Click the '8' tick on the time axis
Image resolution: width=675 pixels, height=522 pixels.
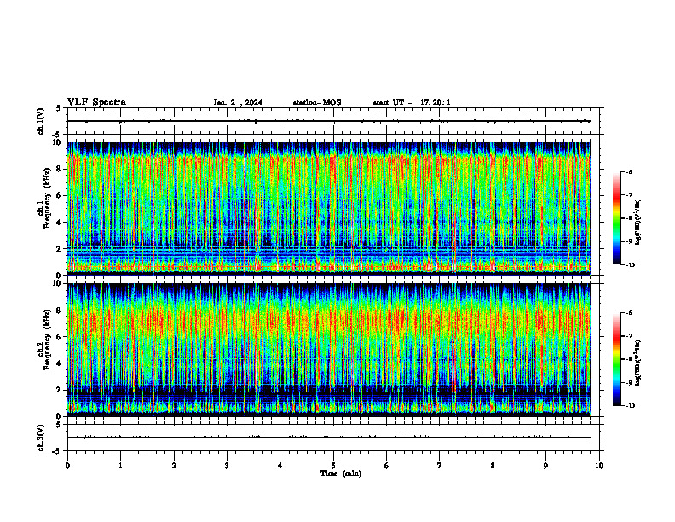click(x=493, y=466)
